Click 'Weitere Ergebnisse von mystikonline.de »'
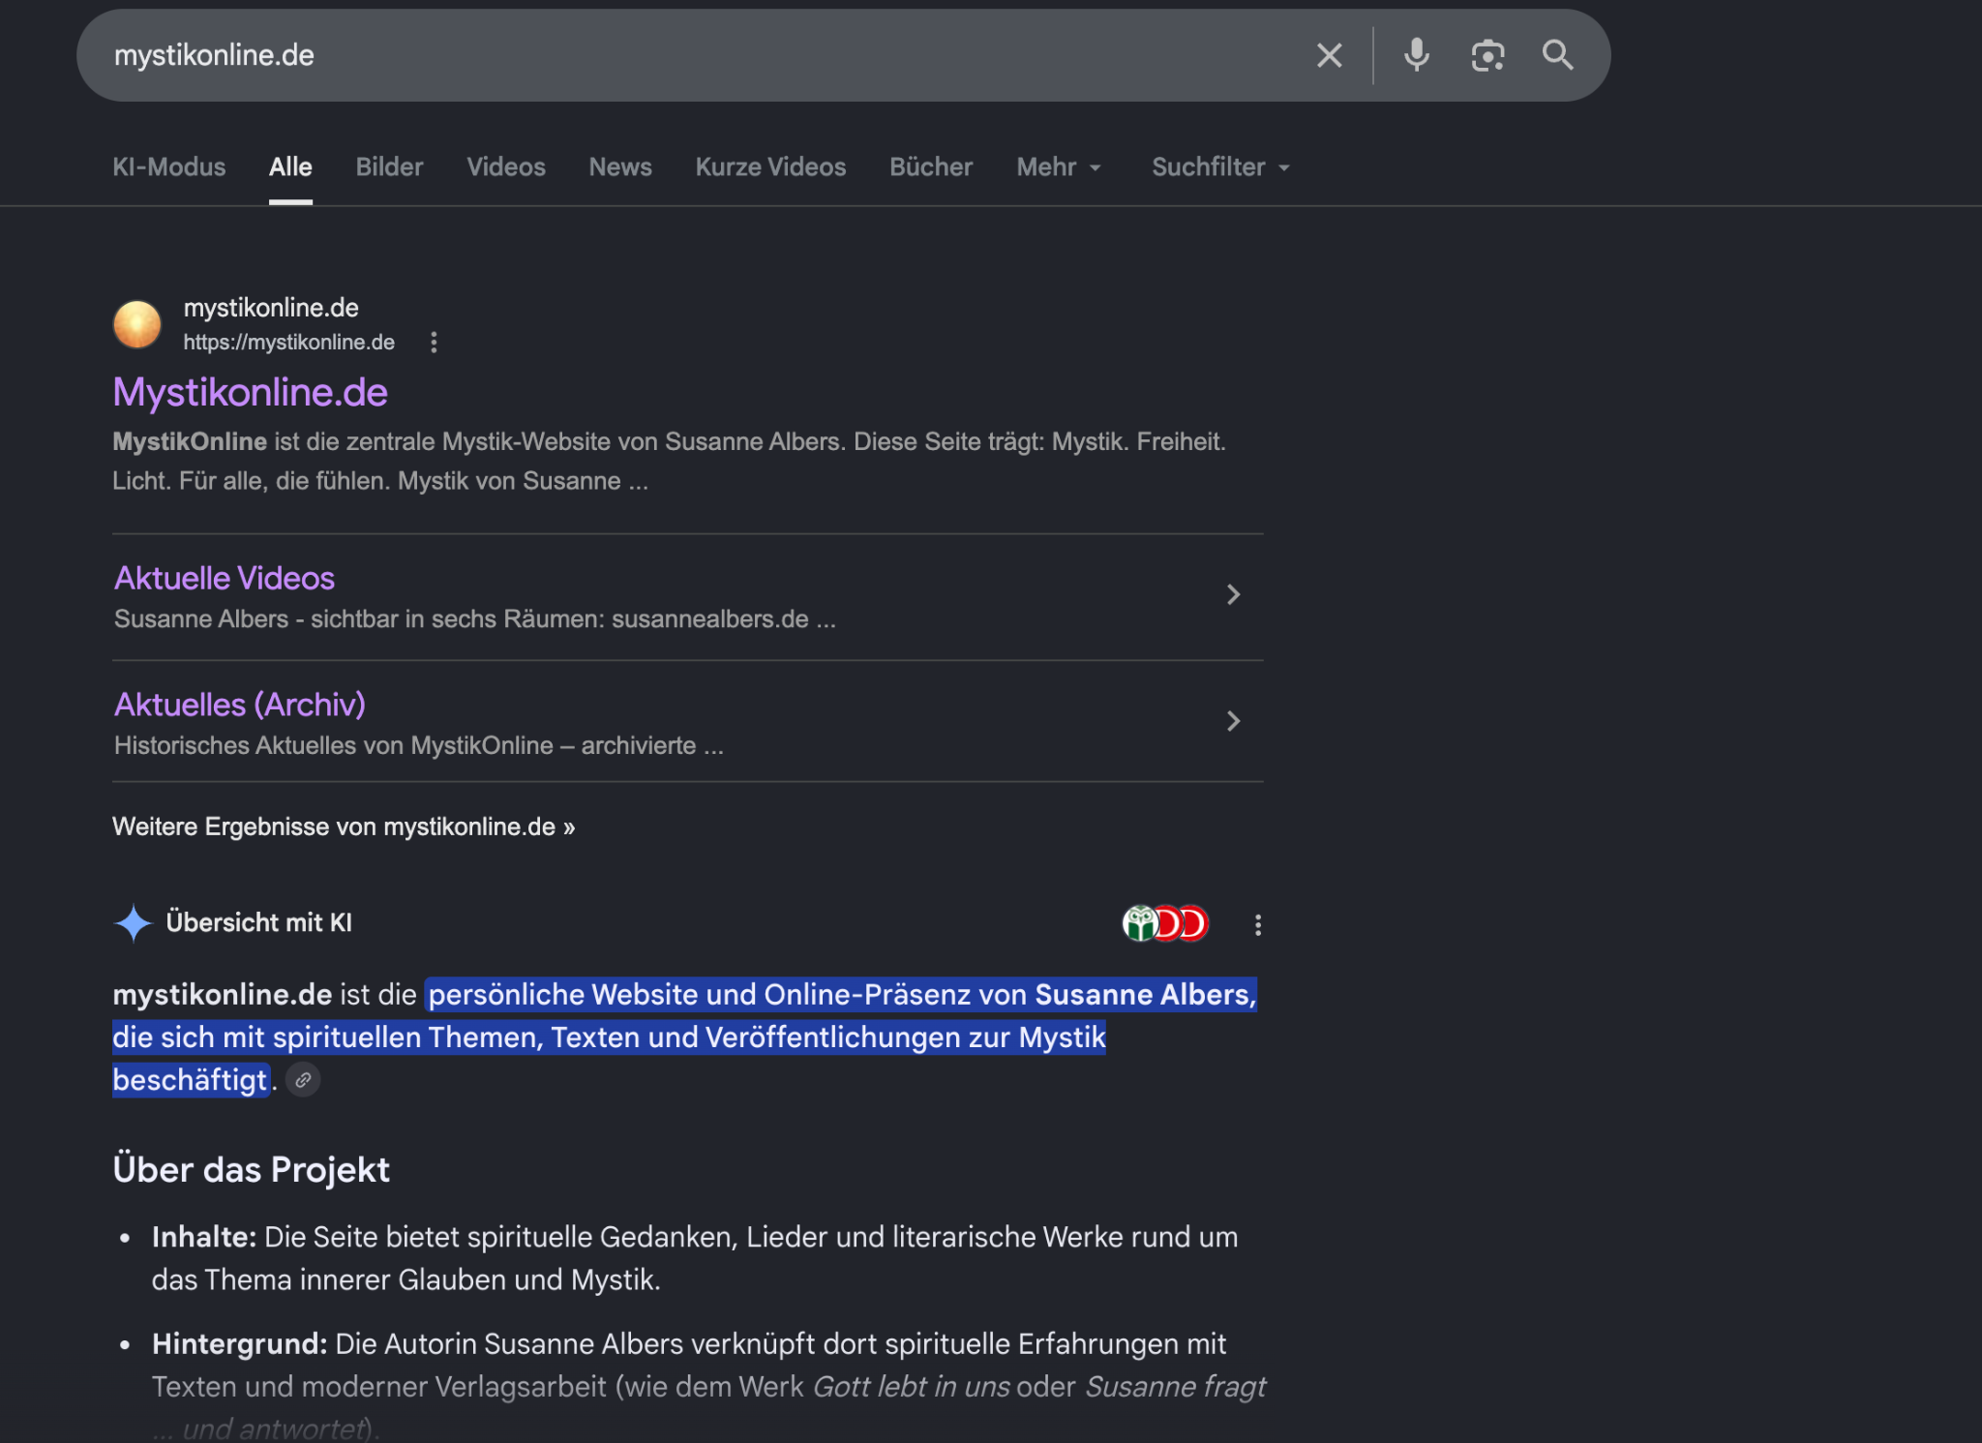Viewport: 1982px width, 1443px height. (344, 827)
